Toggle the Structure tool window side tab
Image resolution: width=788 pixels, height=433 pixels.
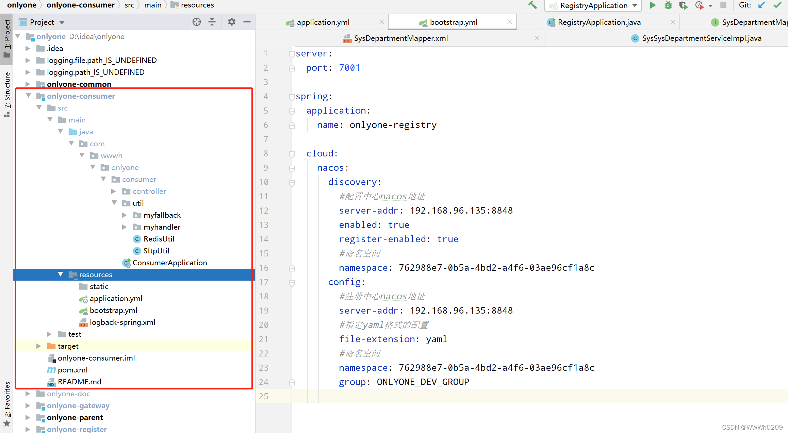click(7, 94)
